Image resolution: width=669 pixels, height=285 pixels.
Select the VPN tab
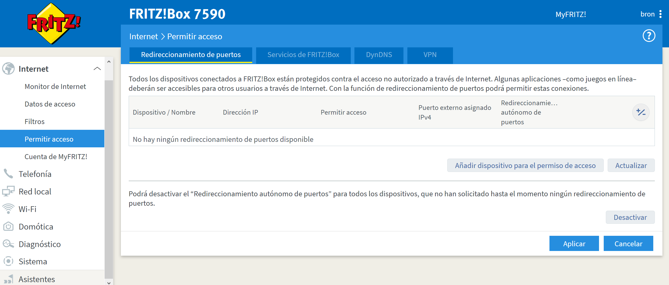click(430, 55)
